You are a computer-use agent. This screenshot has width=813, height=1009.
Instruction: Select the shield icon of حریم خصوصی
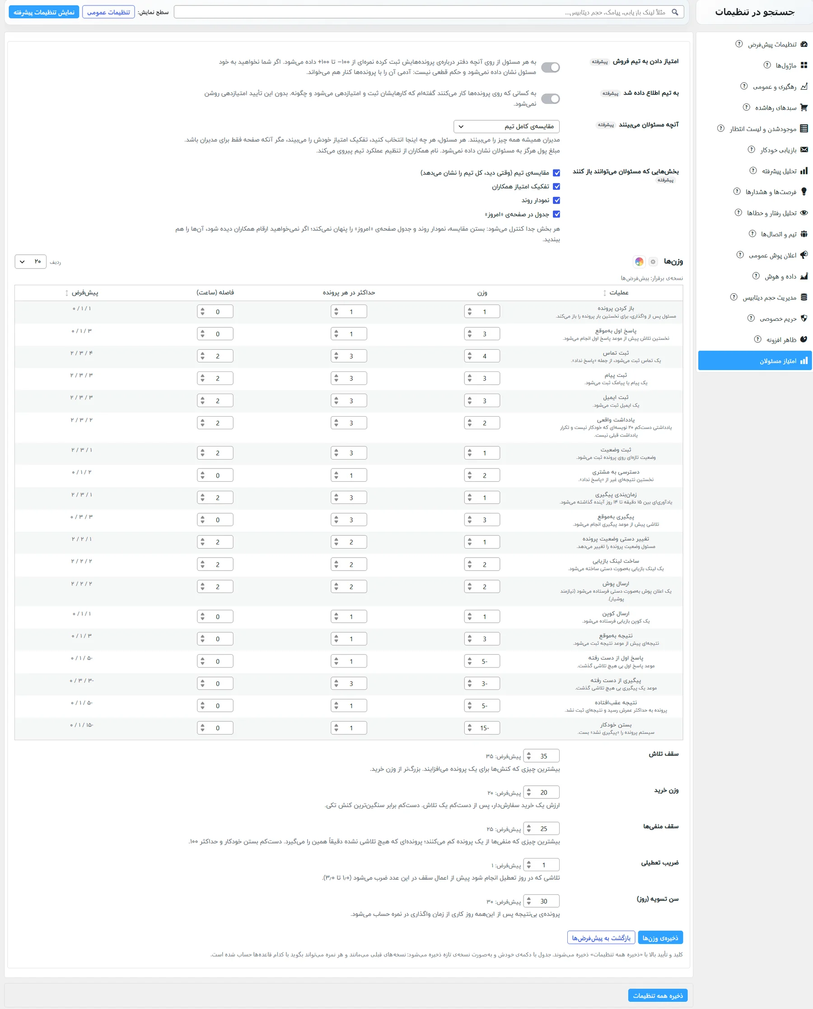(x=804, y=318)
